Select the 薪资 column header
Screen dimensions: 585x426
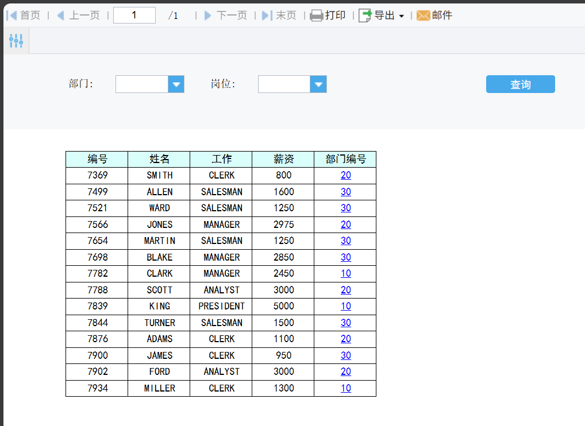pos(283,159)
